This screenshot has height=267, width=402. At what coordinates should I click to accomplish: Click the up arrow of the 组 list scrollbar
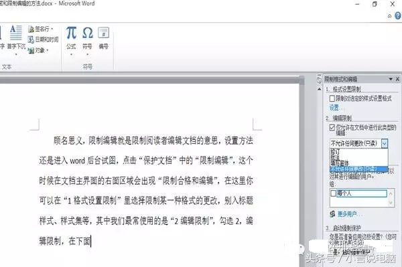click(391, 193)
